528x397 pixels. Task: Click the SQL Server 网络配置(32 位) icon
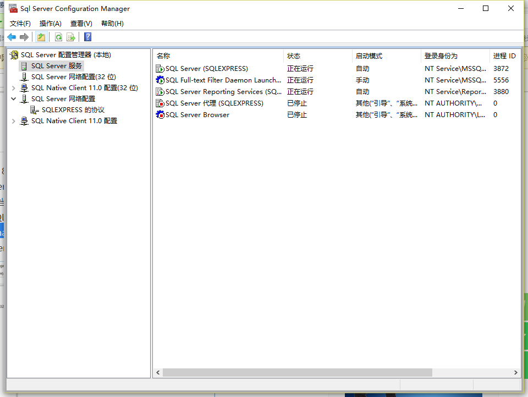pyautogui.click(x=24, y=77)
